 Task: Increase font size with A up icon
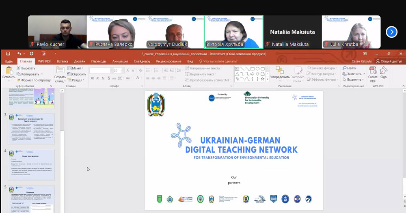(128, 71)
